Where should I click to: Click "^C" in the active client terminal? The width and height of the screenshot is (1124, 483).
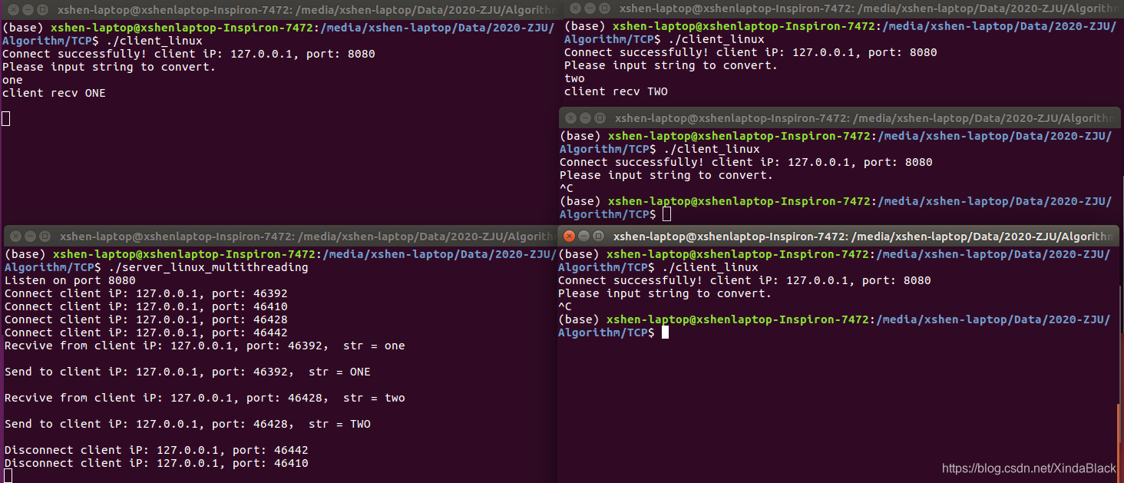pos(565,306)
